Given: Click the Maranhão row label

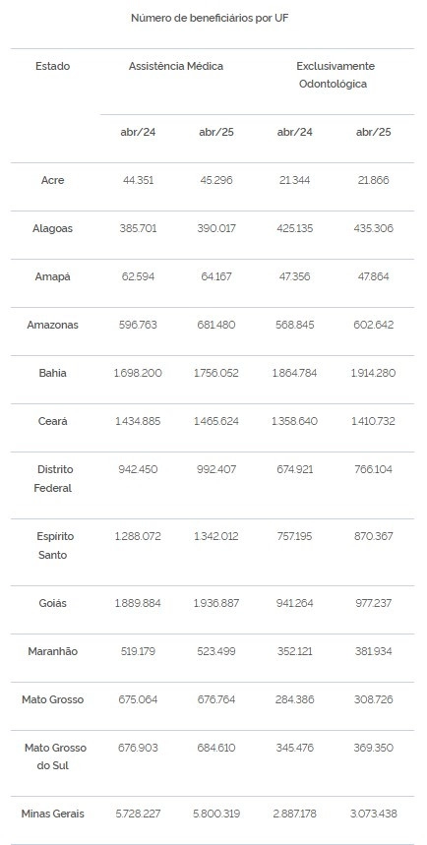Looking at the screenshot, I should pos(53,651).
